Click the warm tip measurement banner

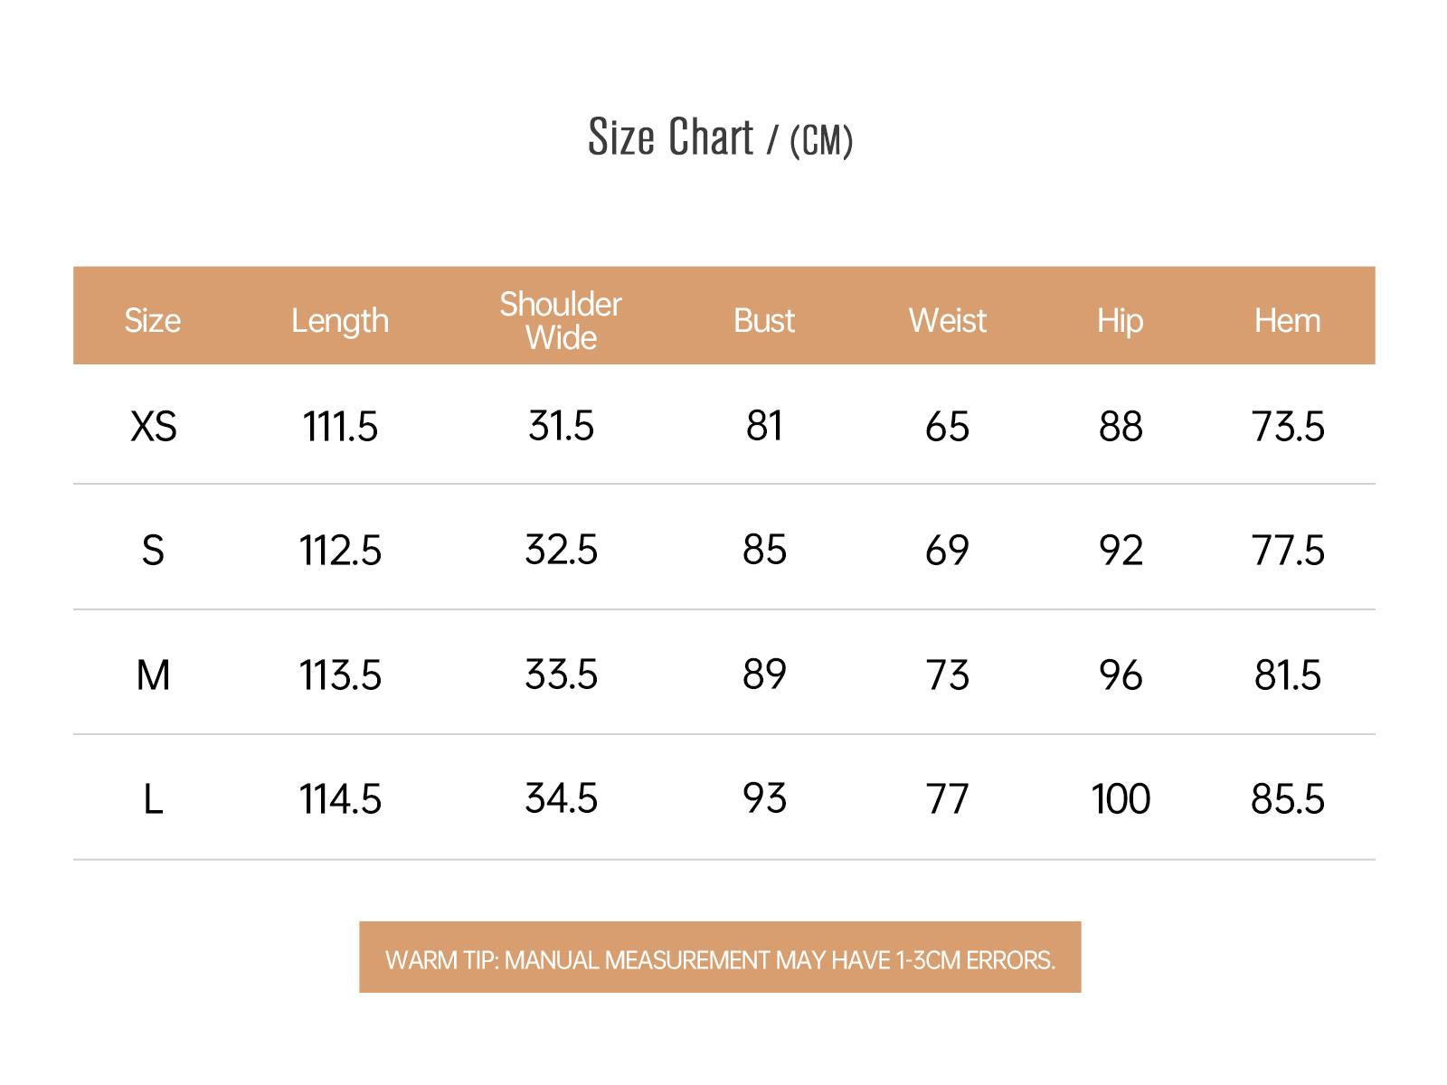(x=720, y=958)
